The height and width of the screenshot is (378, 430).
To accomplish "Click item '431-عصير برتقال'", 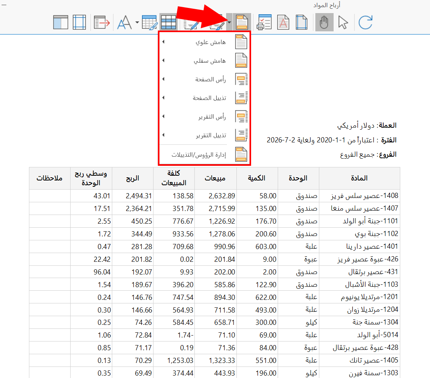I will click(373, 272).
